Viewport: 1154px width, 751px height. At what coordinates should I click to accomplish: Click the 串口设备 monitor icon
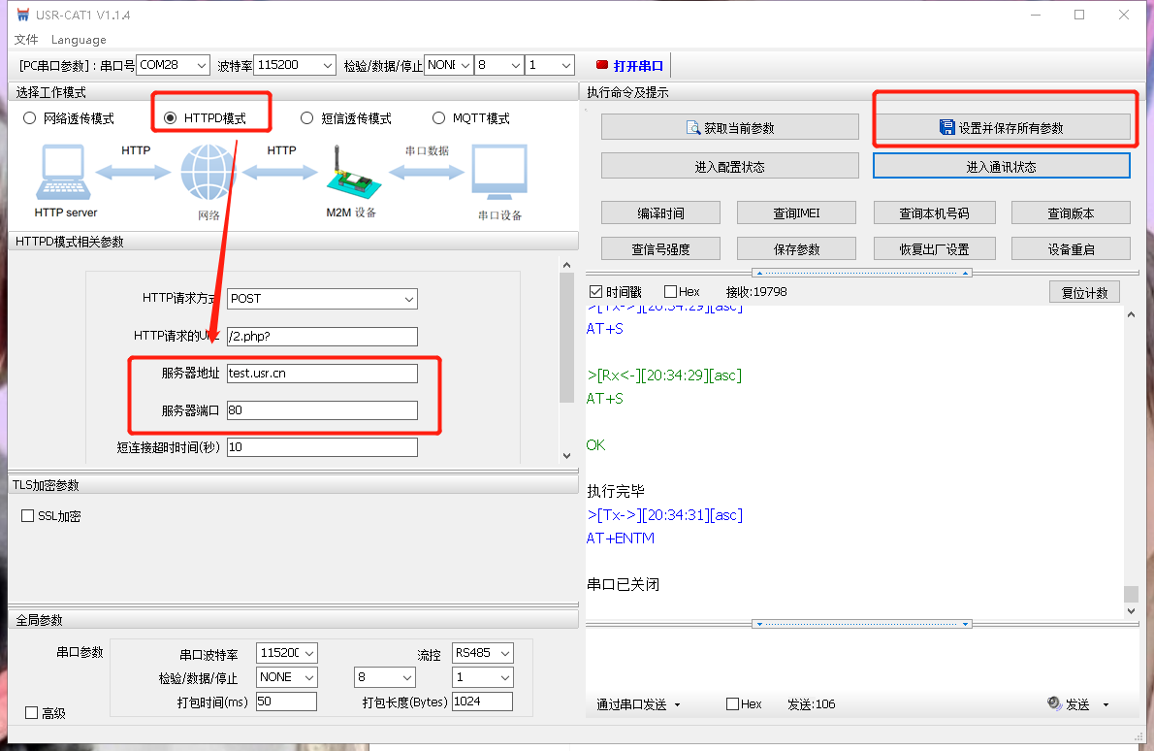coord(499,173)
